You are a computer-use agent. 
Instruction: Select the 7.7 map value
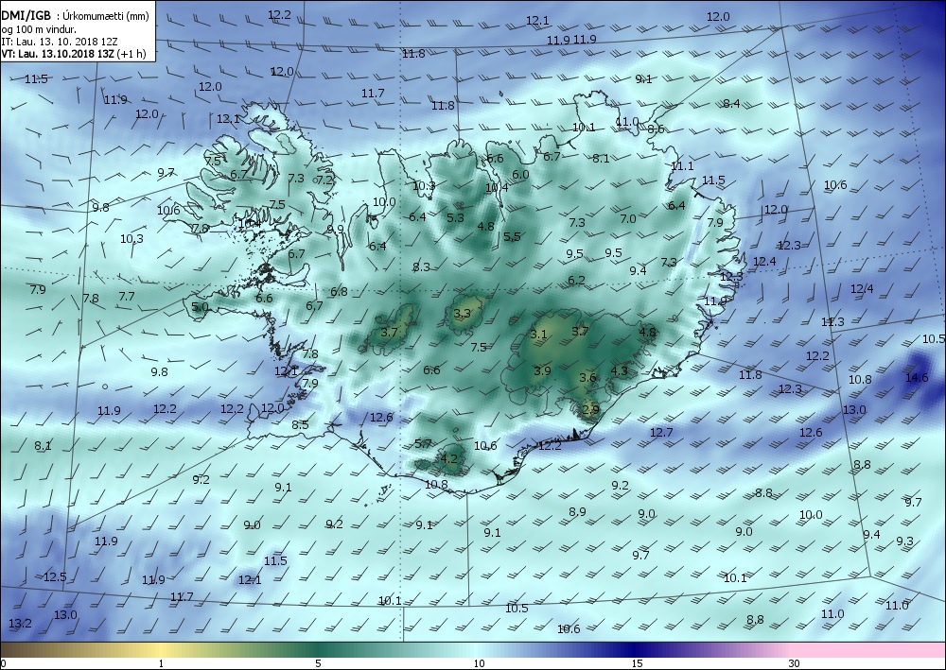127,297
